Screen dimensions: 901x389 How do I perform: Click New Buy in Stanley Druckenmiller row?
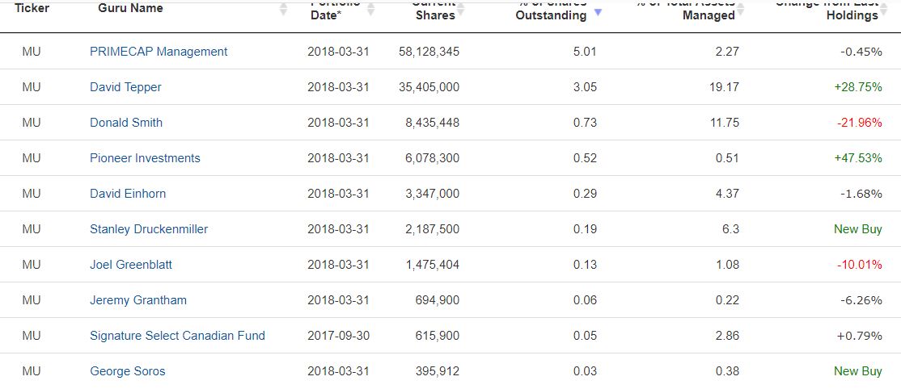pyautogui.click(x=858, y=229)
